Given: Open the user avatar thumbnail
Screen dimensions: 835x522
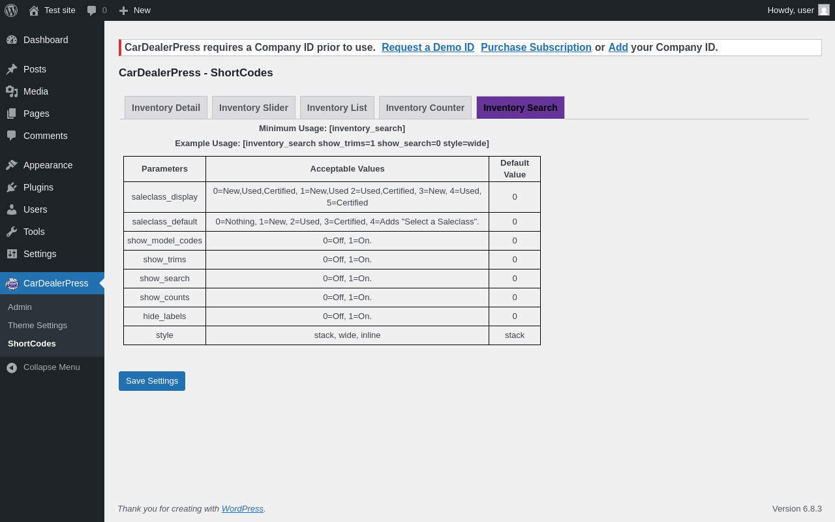Looking at the screenshot, I should tap(824, 10).
